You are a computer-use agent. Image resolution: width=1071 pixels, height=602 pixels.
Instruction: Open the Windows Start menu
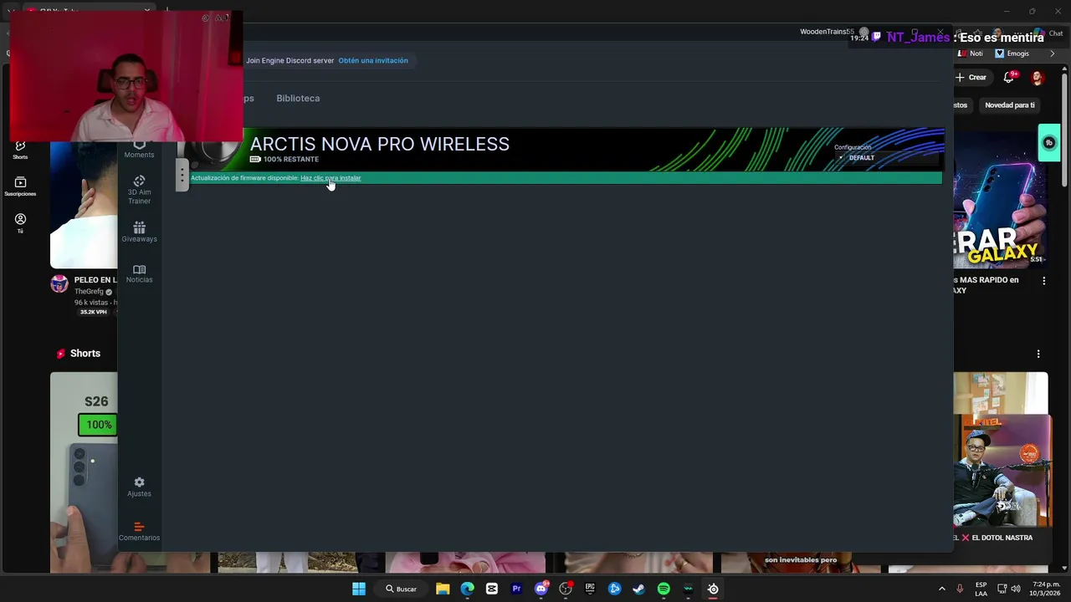coord(358,589)
